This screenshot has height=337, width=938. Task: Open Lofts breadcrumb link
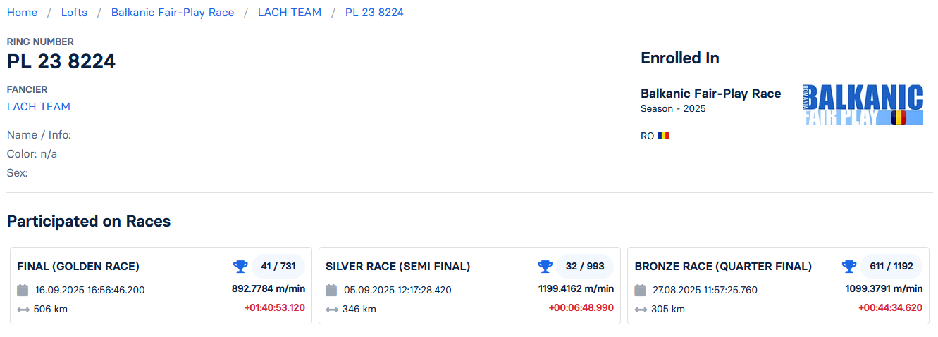coord(74,13)
